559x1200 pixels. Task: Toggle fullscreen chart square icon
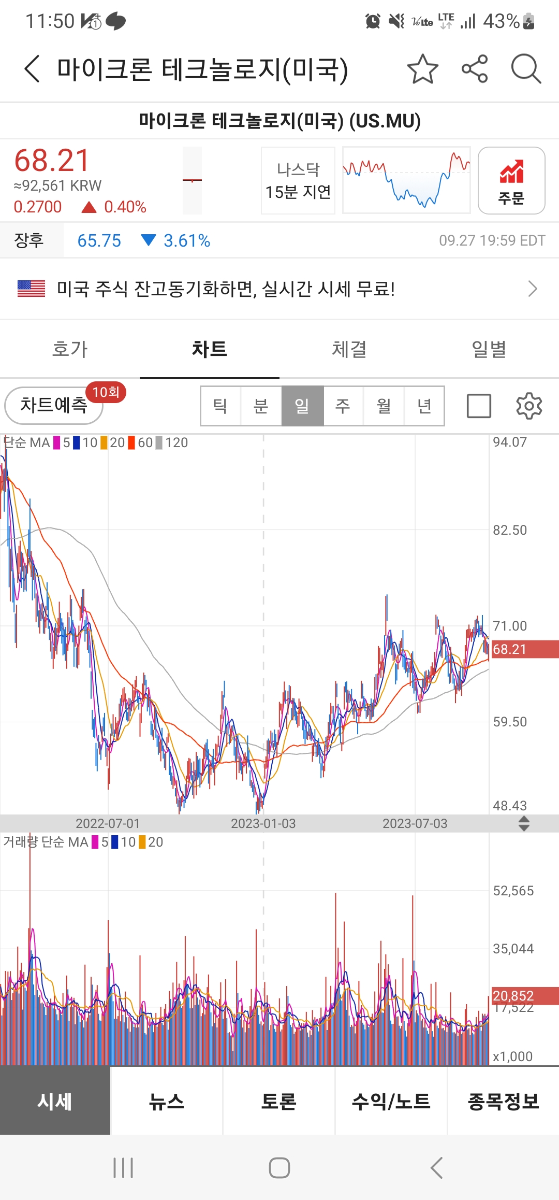tap(479, 406)
